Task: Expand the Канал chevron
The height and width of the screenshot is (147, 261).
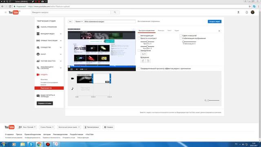Action: (61, 54)
